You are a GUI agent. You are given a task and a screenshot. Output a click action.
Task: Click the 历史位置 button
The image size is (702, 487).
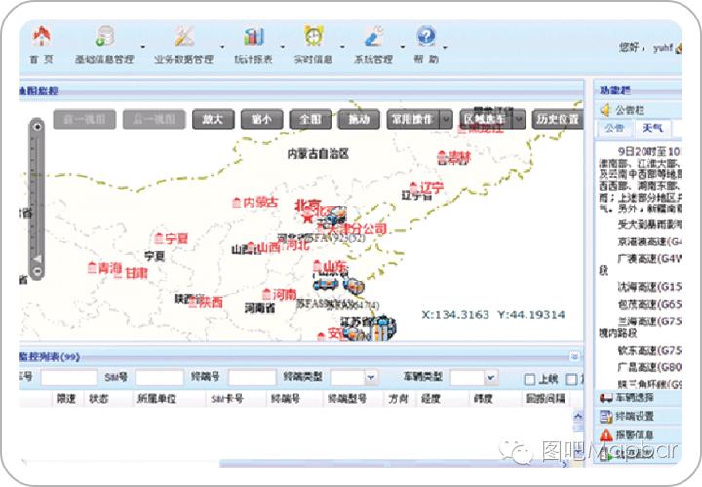coord(558,120)
